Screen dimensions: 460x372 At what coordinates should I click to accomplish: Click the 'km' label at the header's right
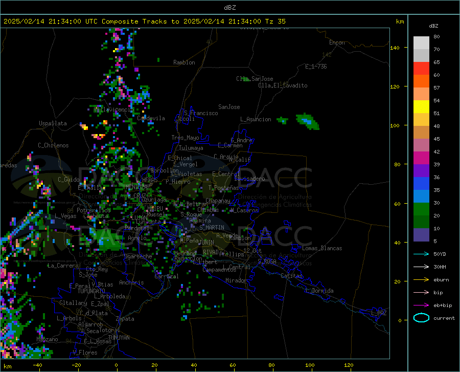point(400,21)
